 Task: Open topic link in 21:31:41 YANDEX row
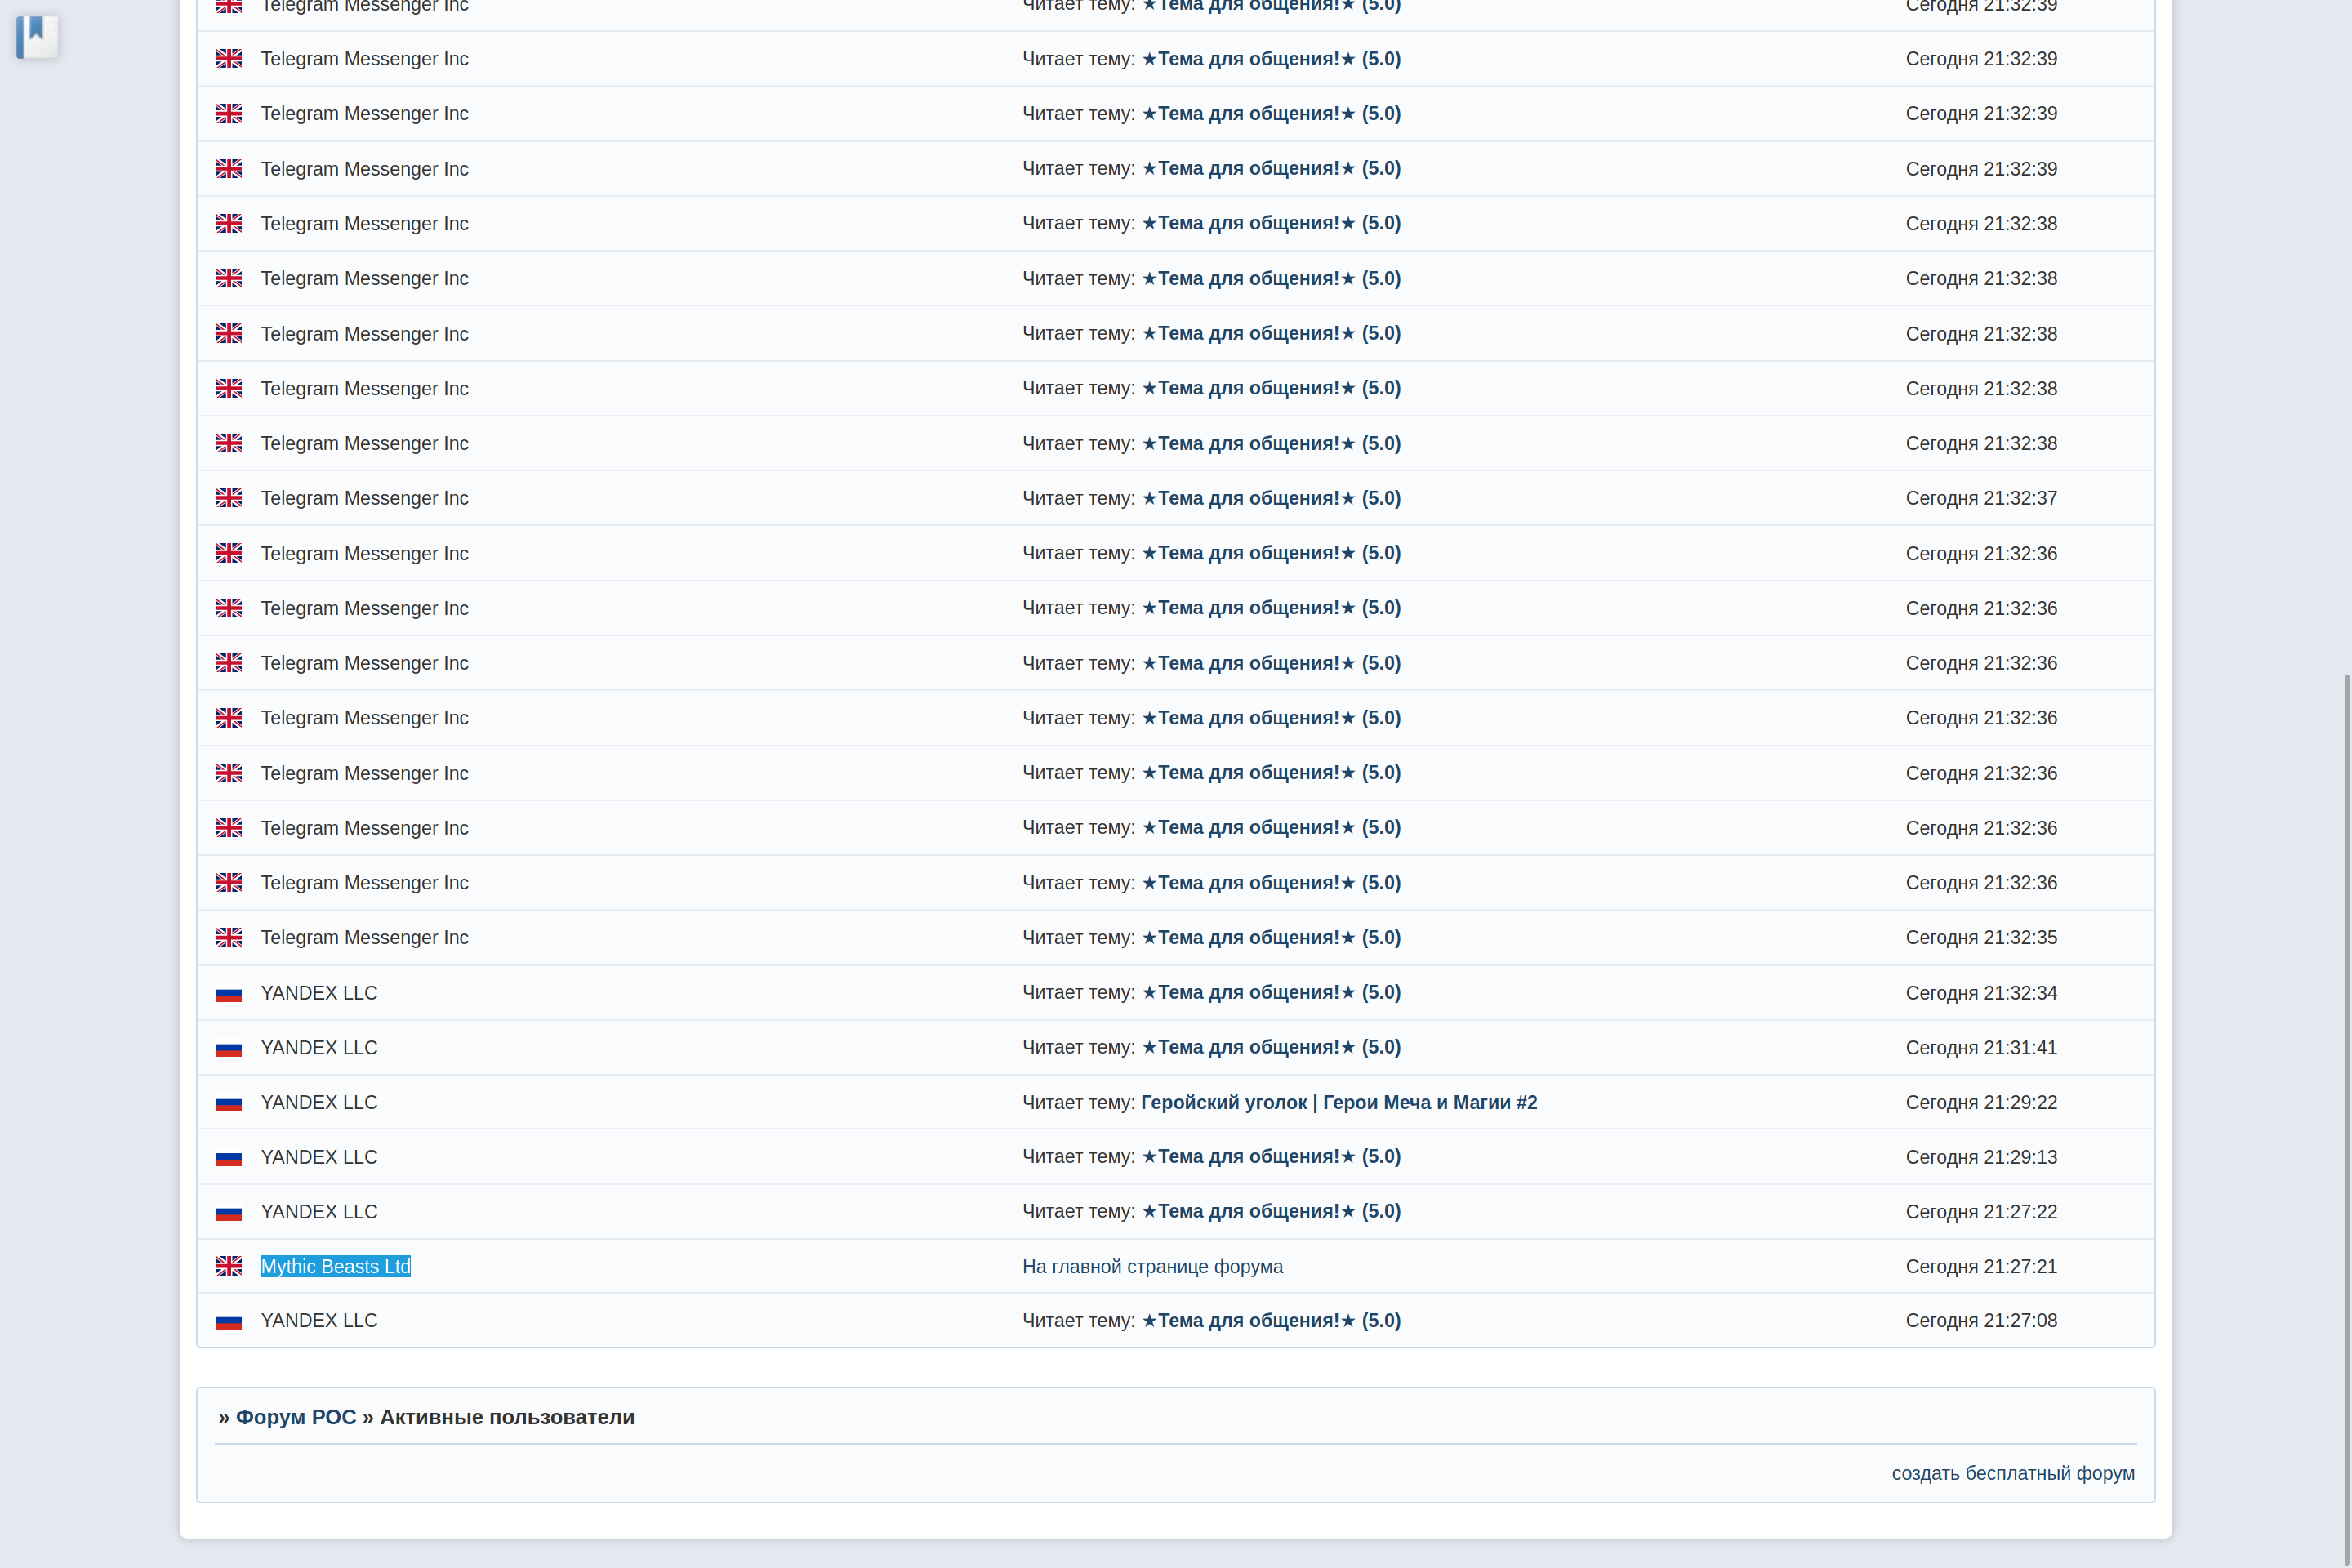coord(1270,1047)
